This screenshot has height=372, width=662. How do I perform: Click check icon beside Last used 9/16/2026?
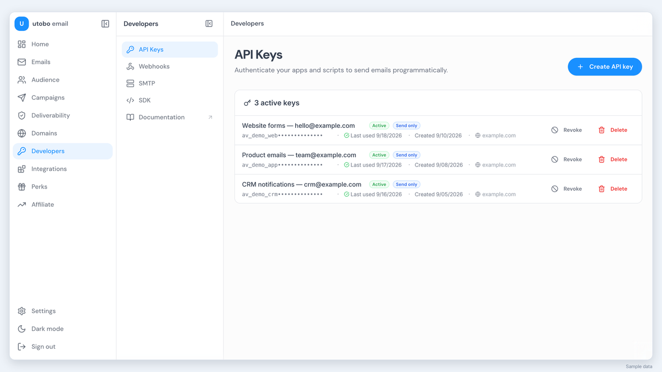tap(346, 194)
